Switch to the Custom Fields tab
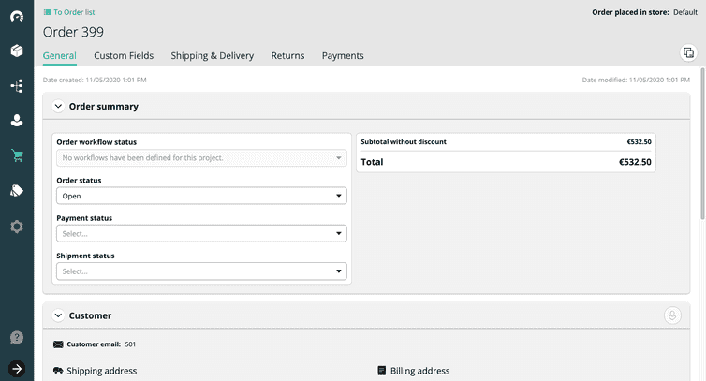 point(124,56)
